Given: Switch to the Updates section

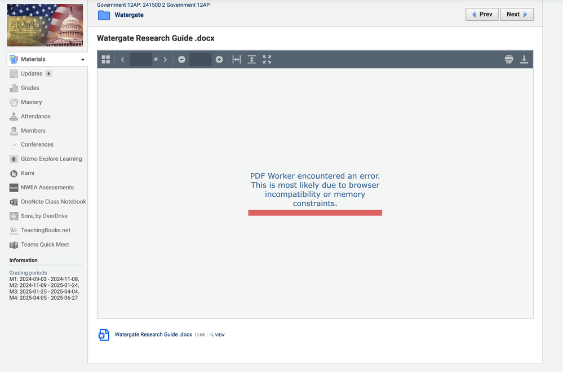Looking at the screenshot, I should 31,73.
